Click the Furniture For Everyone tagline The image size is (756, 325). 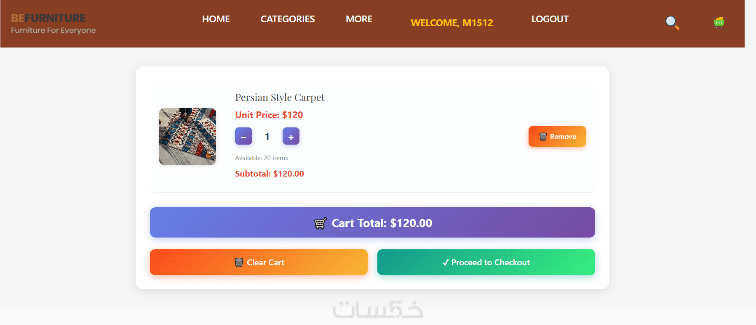pyautogui.click(x=53, y=30)
